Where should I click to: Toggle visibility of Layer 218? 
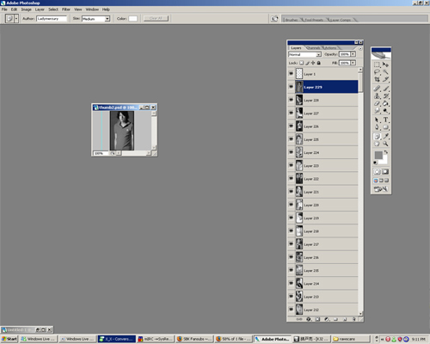(x=291, y=230)
